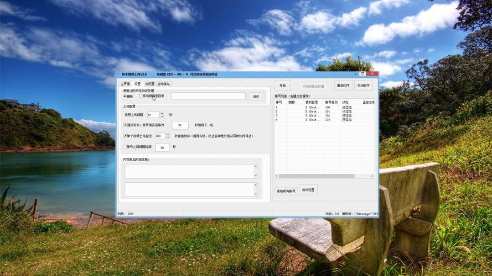The image size is (492, 276).
Task: Open the 浏览器 tab
Action: [149, 84]
